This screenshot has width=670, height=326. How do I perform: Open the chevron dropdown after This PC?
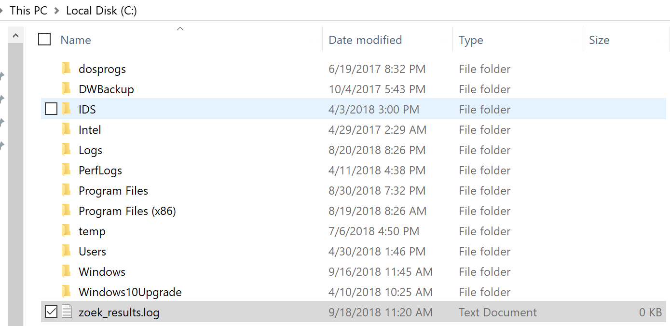tap(57, 11)
